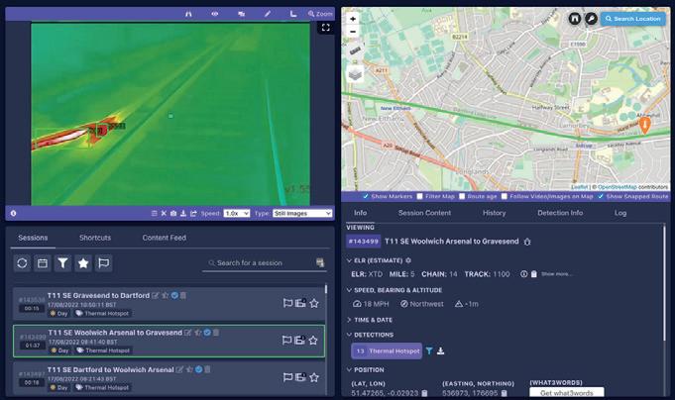Switch to the Detection Info tab
This screenshot has width=675, height=400.
(x=560, y=213)
